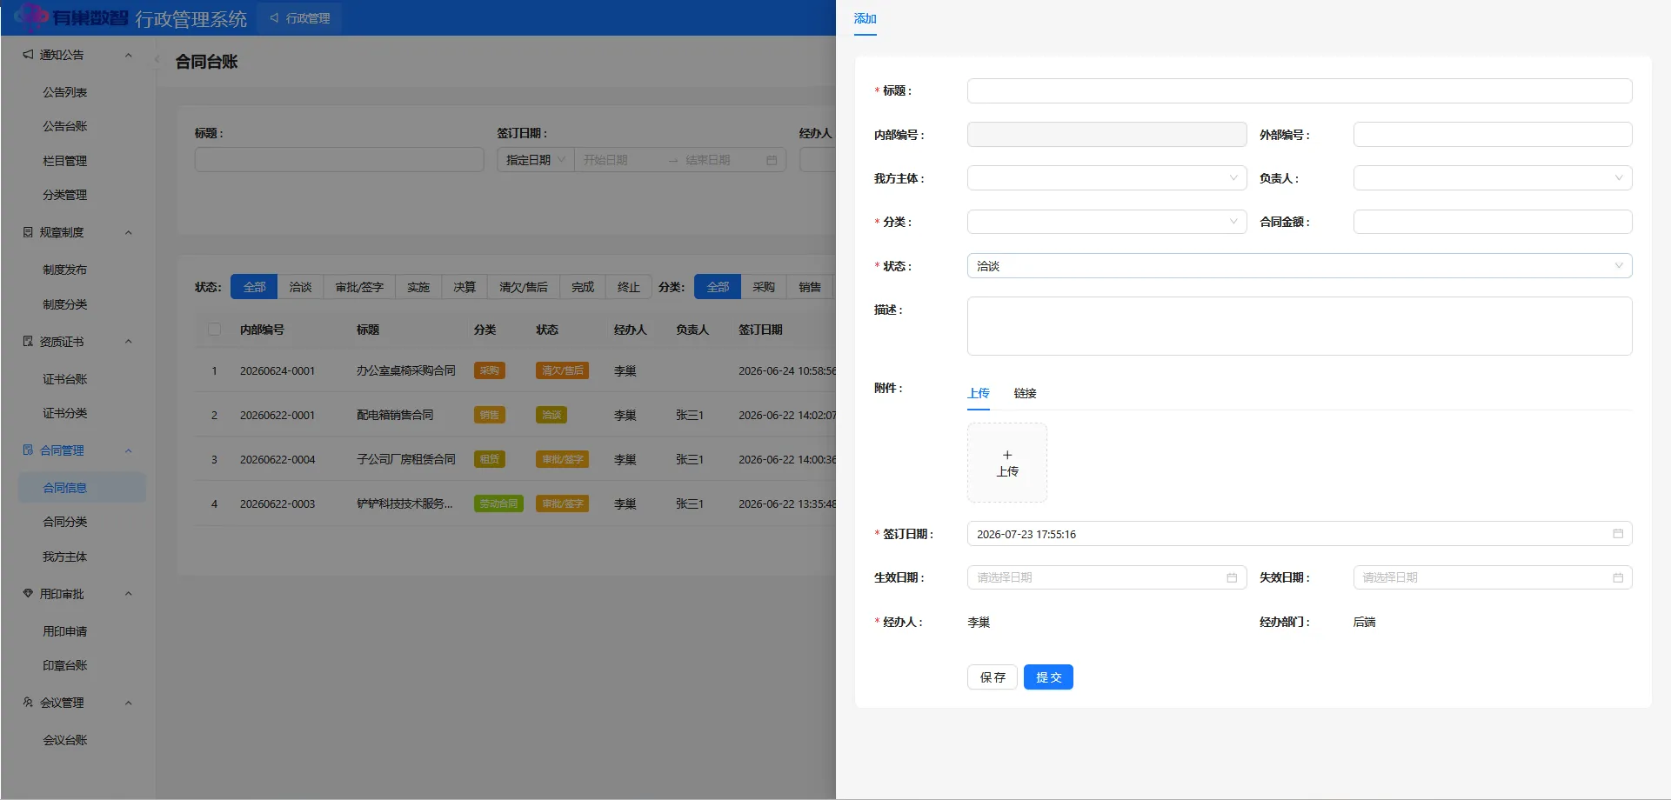Focus the 标题 input in add form
Image resolution: width=1671 pixels, height=800 pixels.
1300,91
